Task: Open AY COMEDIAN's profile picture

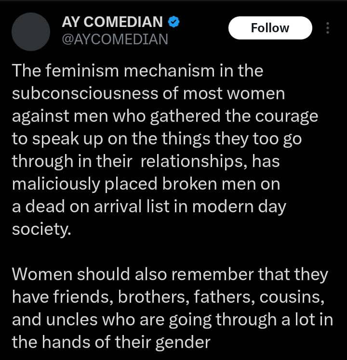Action: pyautogui.click(x=31, y=32)
